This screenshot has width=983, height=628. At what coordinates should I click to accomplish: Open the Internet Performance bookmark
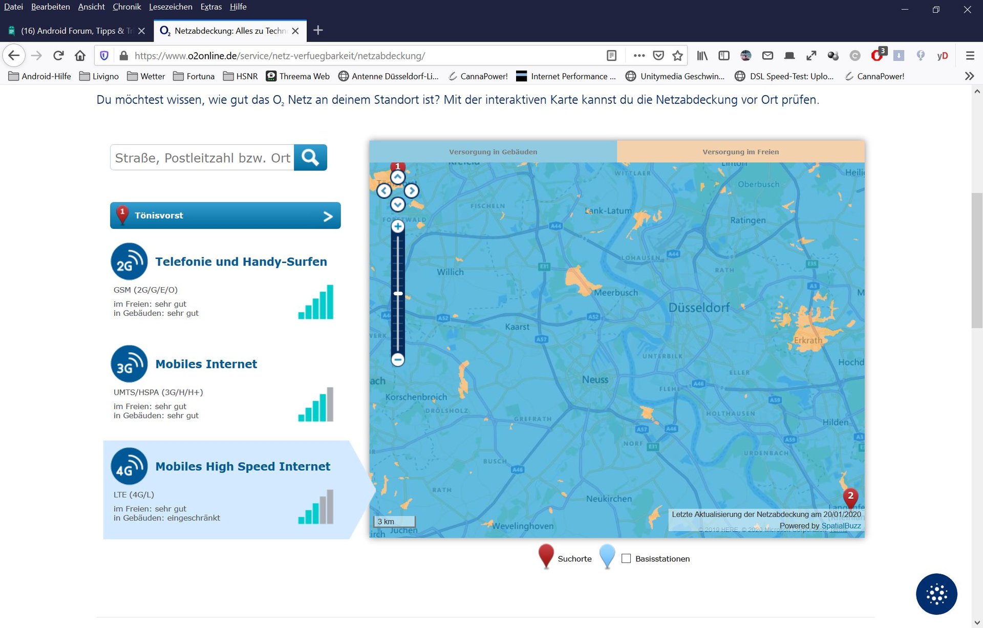566,76
